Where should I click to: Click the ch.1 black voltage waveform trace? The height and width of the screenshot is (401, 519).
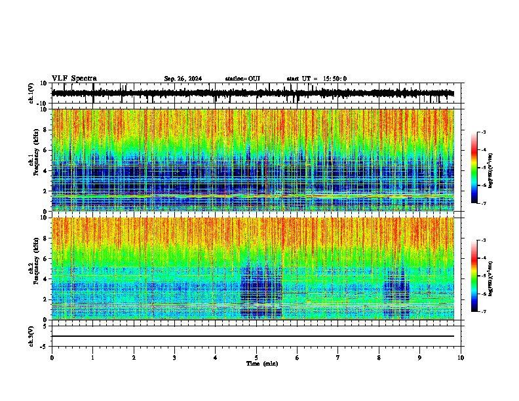tap(253, 93)
